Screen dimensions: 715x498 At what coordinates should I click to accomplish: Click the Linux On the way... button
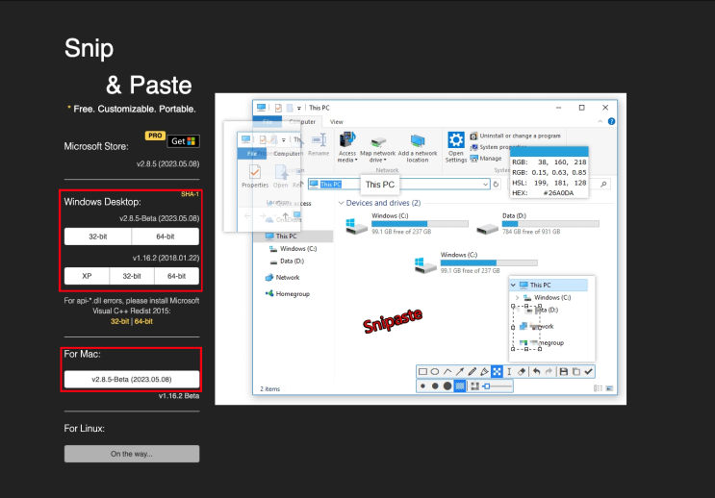pyautogui.click(x=132, y=454)
